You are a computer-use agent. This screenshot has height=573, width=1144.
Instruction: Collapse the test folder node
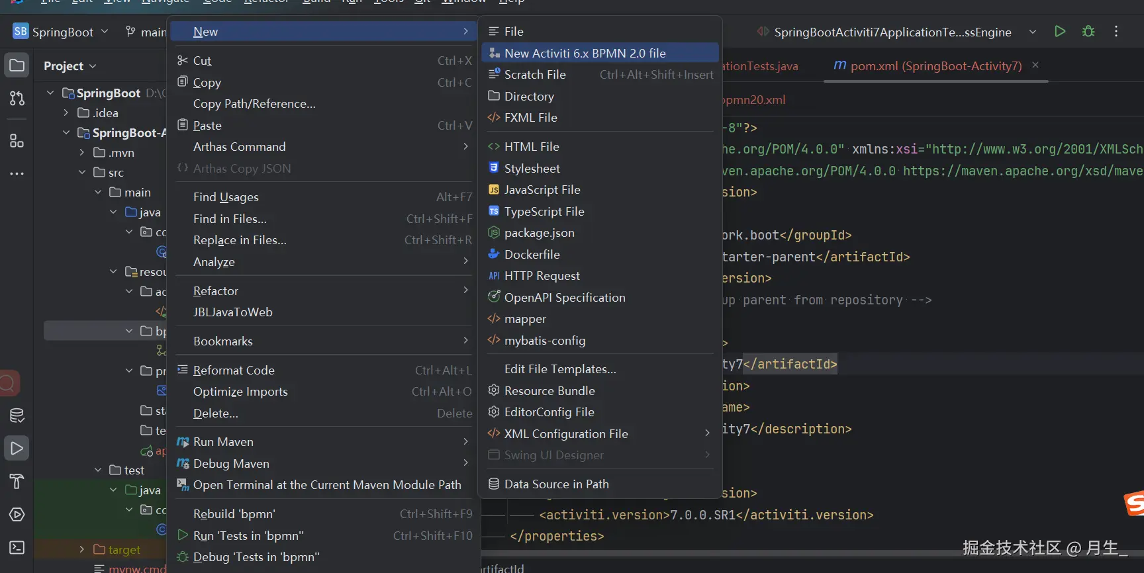pyautogui.click(x=98, y=470)
